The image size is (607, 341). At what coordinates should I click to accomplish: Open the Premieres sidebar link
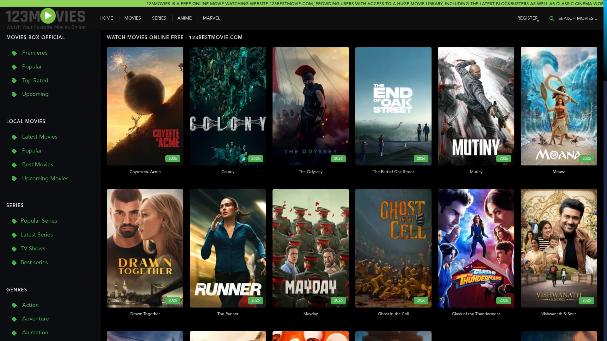coord(35,53)
